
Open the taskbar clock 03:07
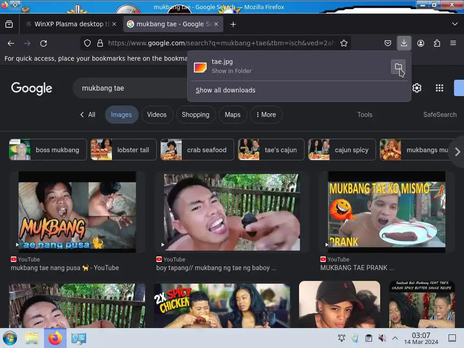(421, 338)
